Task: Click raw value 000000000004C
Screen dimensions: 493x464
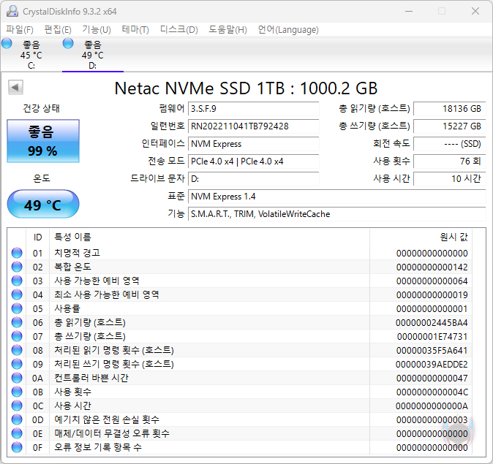Action: [432, 392]
